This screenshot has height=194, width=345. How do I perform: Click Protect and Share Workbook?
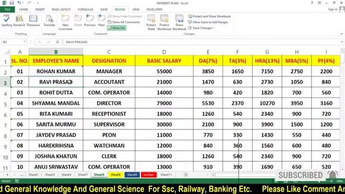pyautogui.click(x=210, y=16)
